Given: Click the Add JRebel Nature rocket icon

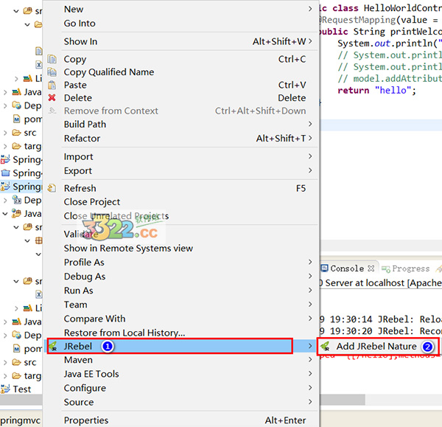Looking at the screenshot, I should 326,346.
